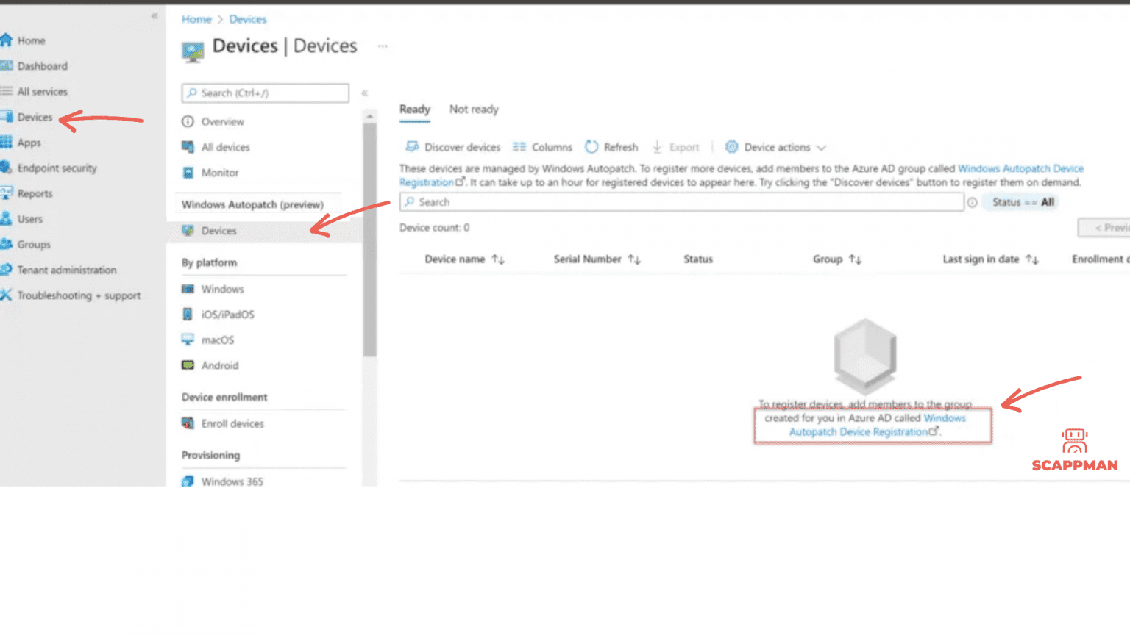1130x635 pixels.
Task: Switch to the Not ready tab
Action: pos(473,109)
